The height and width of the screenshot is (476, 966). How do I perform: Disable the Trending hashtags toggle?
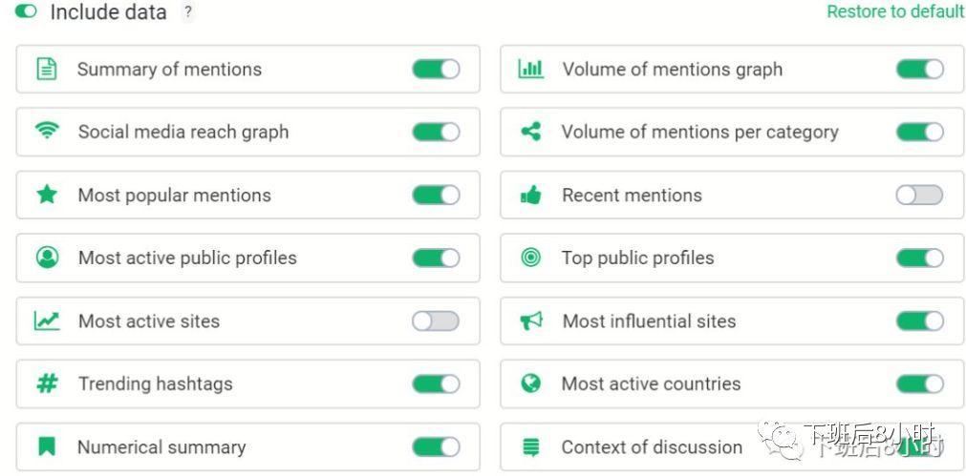[x=436, y=383]
